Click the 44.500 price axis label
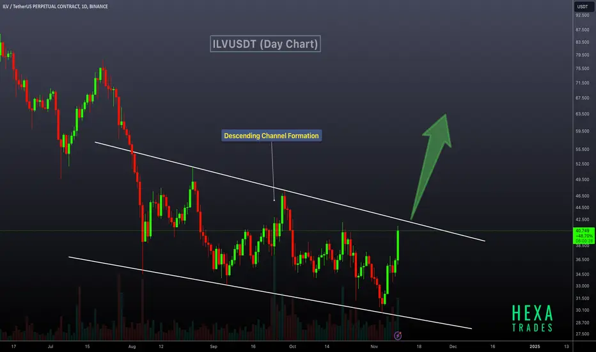This screenshot has width=596, height=352. click(x=583, y=208)
